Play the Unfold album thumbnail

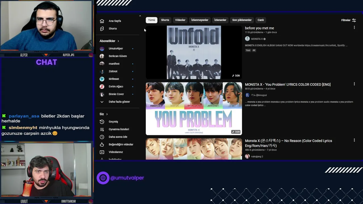click(x=194, y=52)
